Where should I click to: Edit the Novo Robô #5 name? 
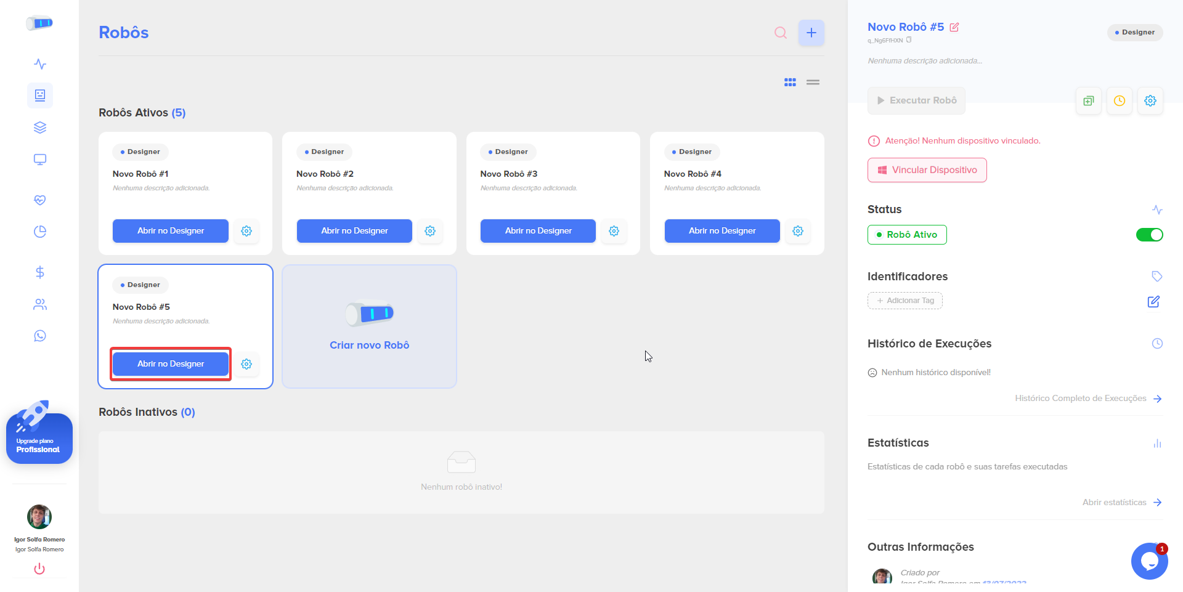click(x=954, y=27)
